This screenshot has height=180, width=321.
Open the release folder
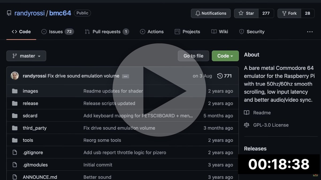[30, 103]
